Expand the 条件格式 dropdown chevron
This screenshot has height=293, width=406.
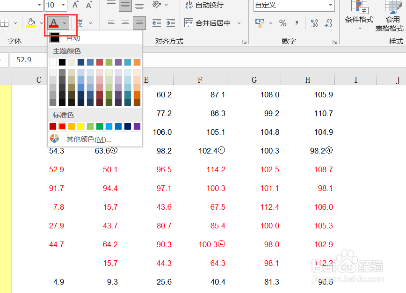pos(360,29)
